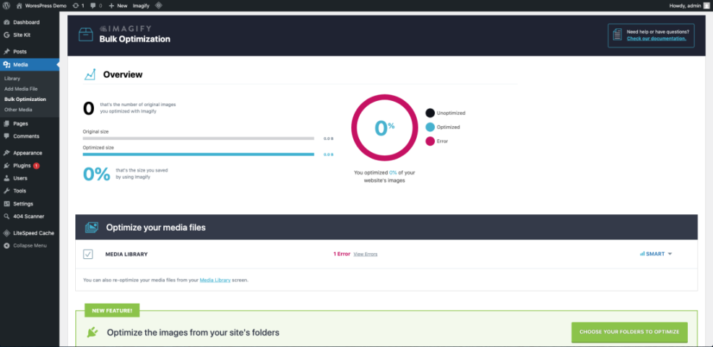The width and height of the screenshot is (713, 347).
Task: Click the admin avatar icon
Action: point(706,6)
